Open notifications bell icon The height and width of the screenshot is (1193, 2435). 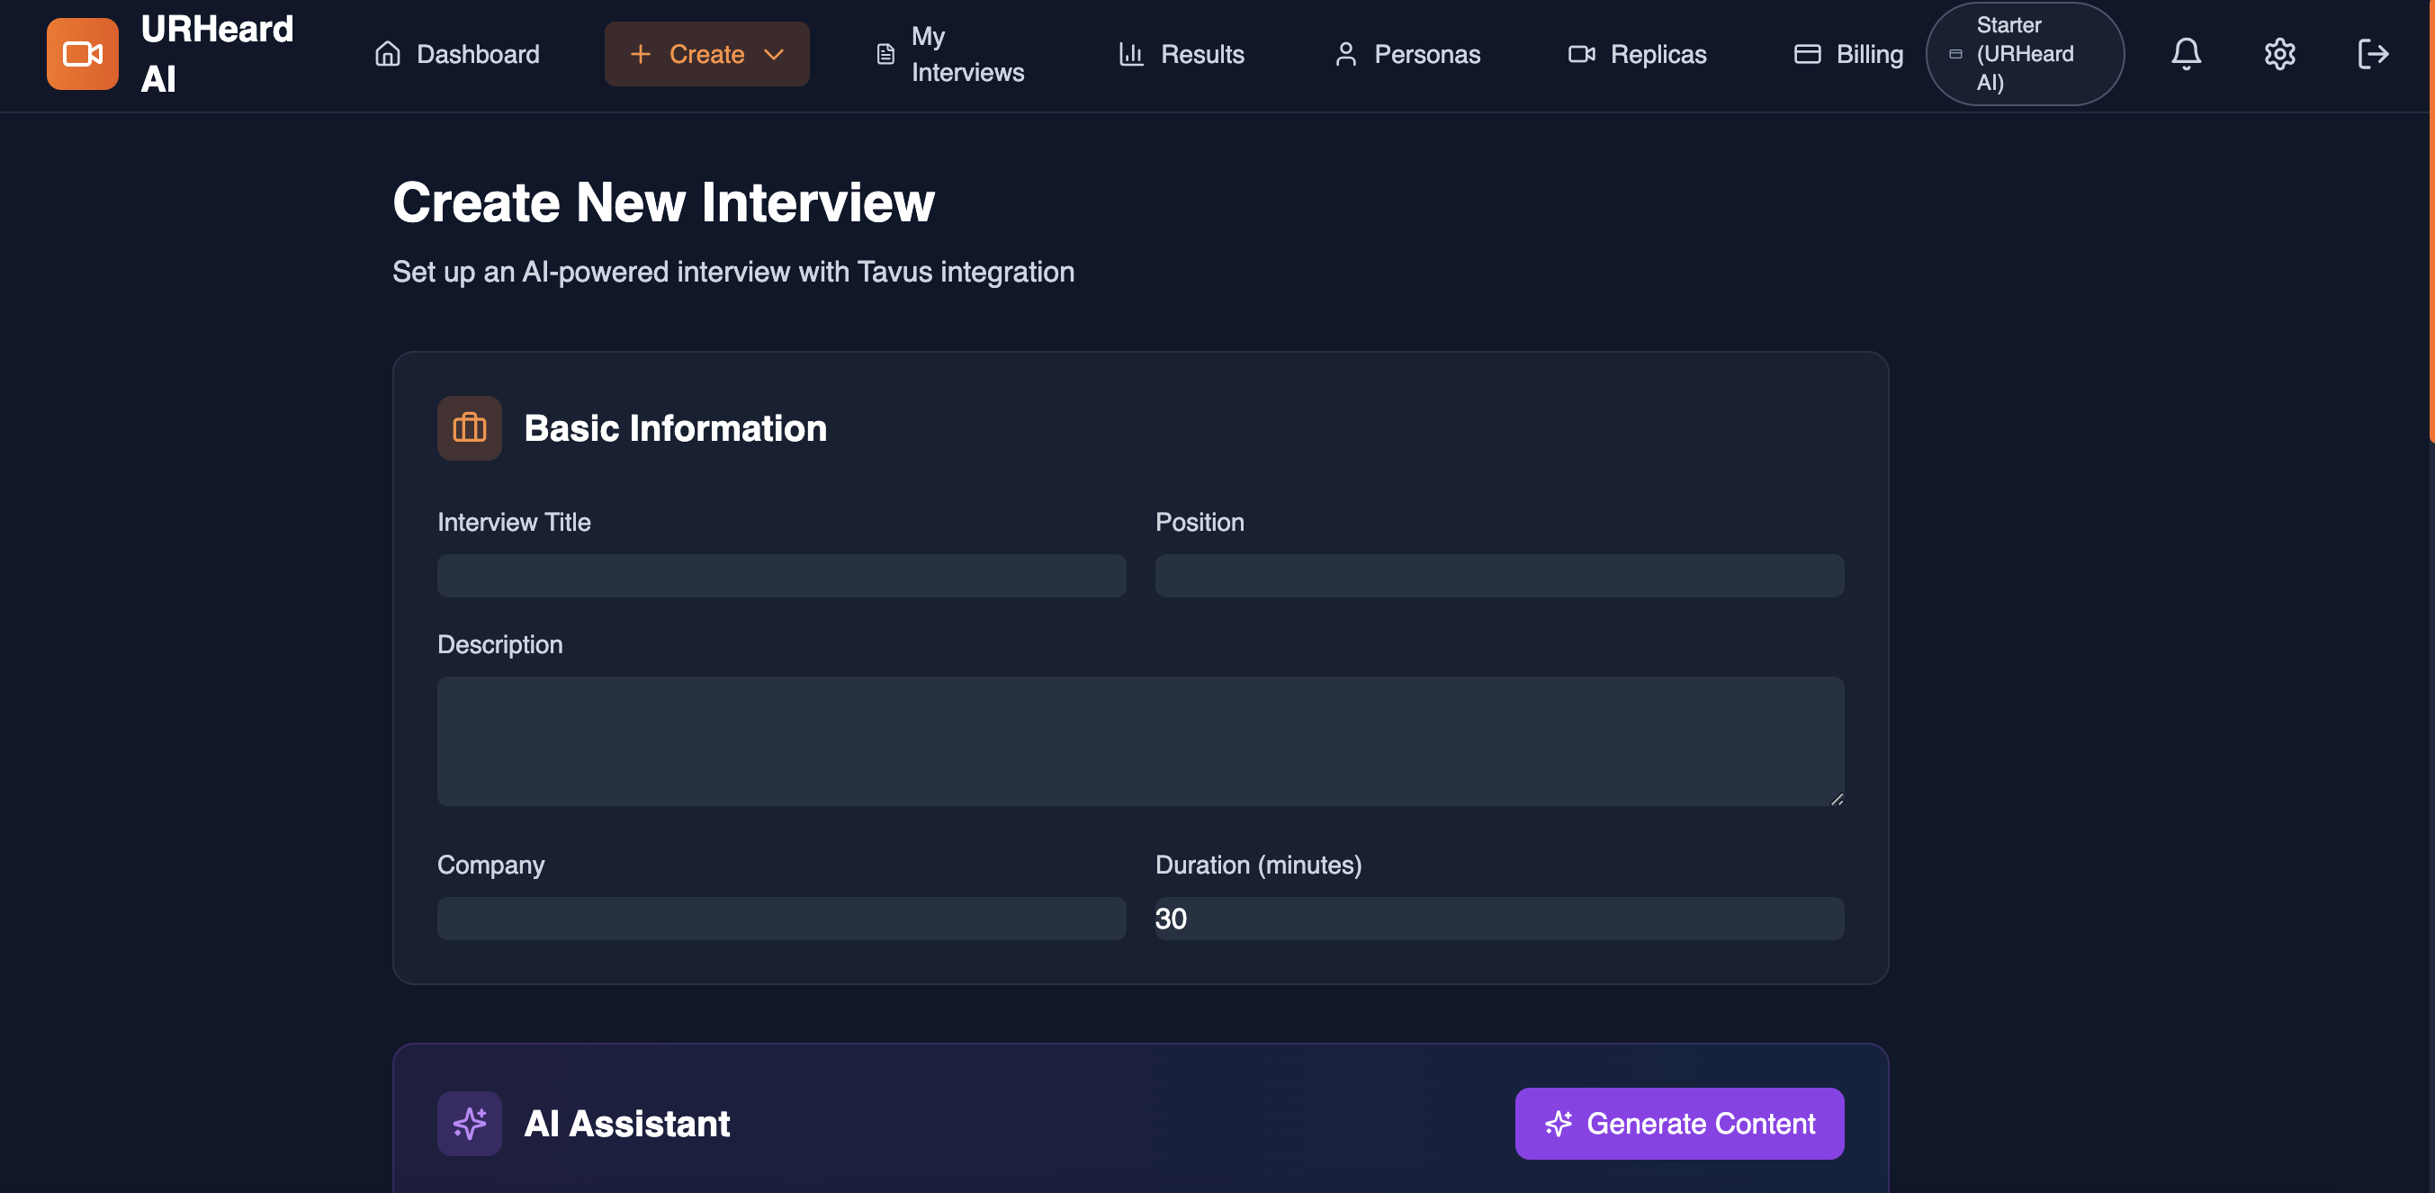(2186, 54)
